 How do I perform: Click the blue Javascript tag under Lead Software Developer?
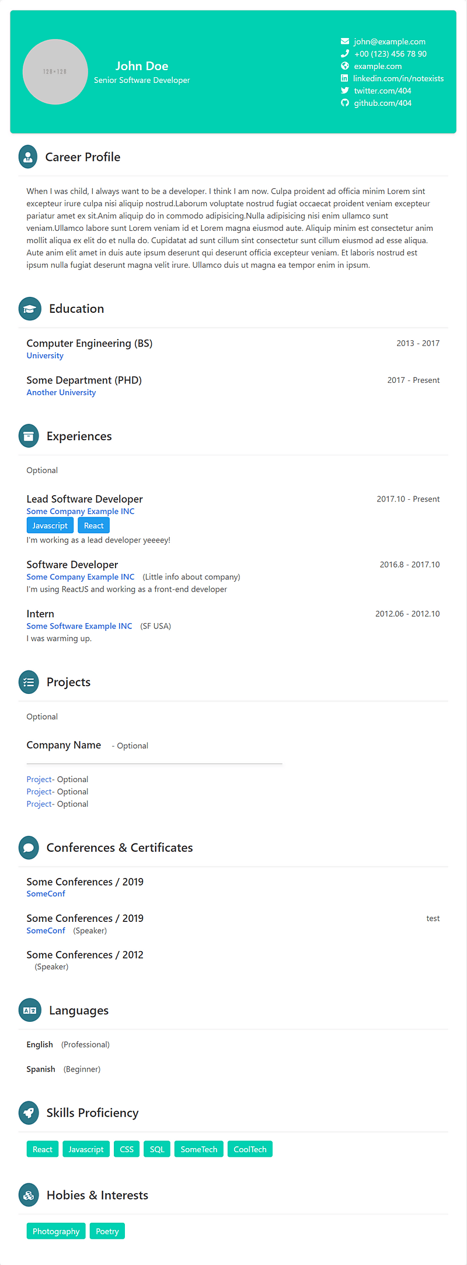pos(50,526)
